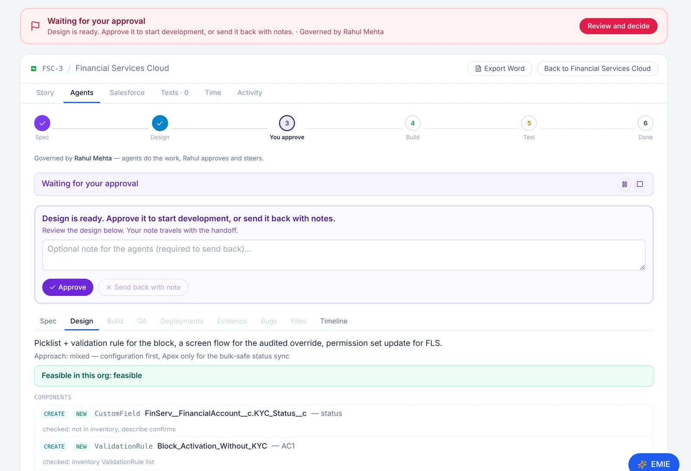Viewport: 691px width, 471px height.
Task: Click the Financial Services Cloud breadcrumb
Action: click(x=122, y=68)
